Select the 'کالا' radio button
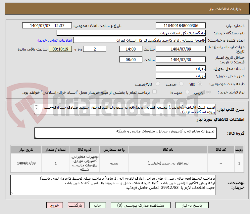The height and width of the screenshot is (214, 250). tap(200, 84)
